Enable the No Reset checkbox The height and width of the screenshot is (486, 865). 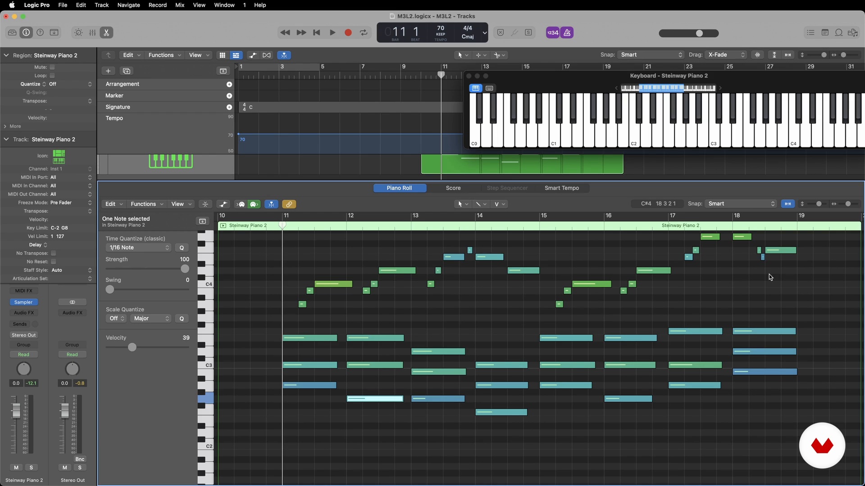pos(53,262)
